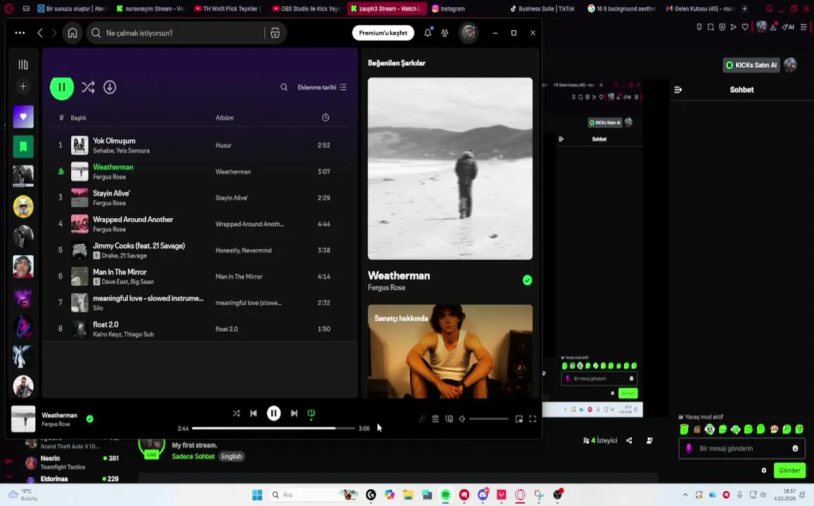Image resolution: width=814 pixels, height=506 pixels.
Task: Download the Liked Songs playlist
Action: pyautogui.click(x=110, y=87)
